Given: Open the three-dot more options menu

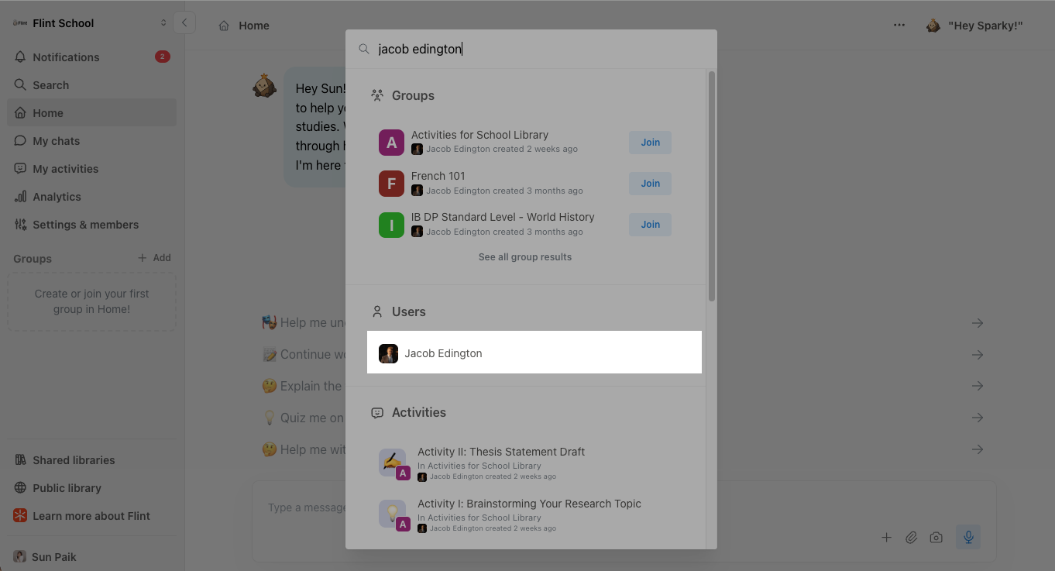Looking at the screenshot, I should (899, 26).
